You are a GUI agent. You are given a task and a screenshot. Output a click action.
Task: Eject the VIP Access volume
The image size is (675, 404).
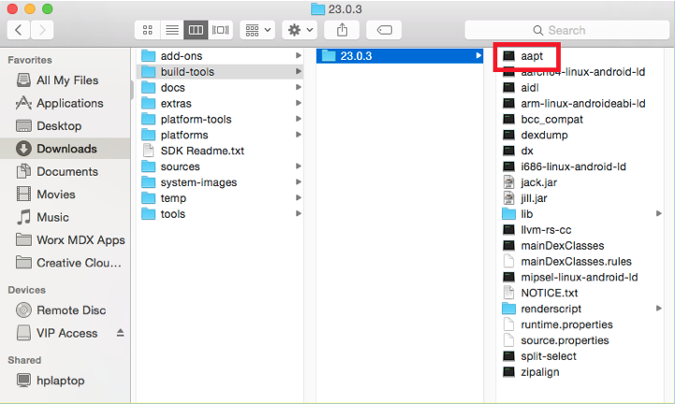[121, 333]
